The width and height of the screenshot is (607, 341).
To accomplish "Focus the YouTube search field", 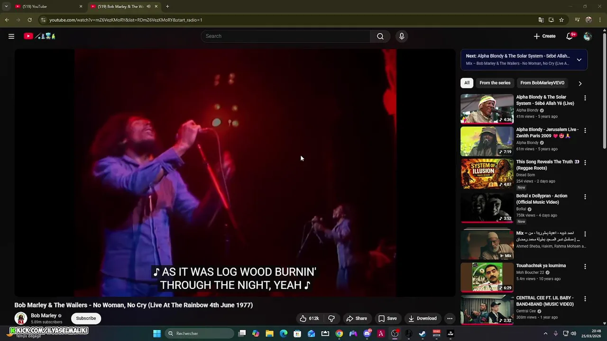I will pos(286,36).
